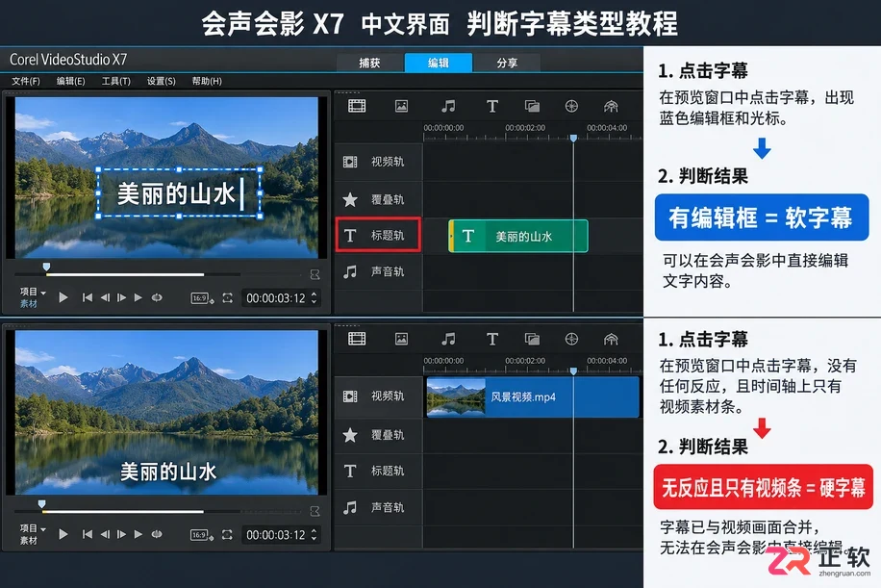Screen dimensions: 881x588
Task: Enlarge the preview window in 硬字幕 example
Action: (x=228, y=535)
